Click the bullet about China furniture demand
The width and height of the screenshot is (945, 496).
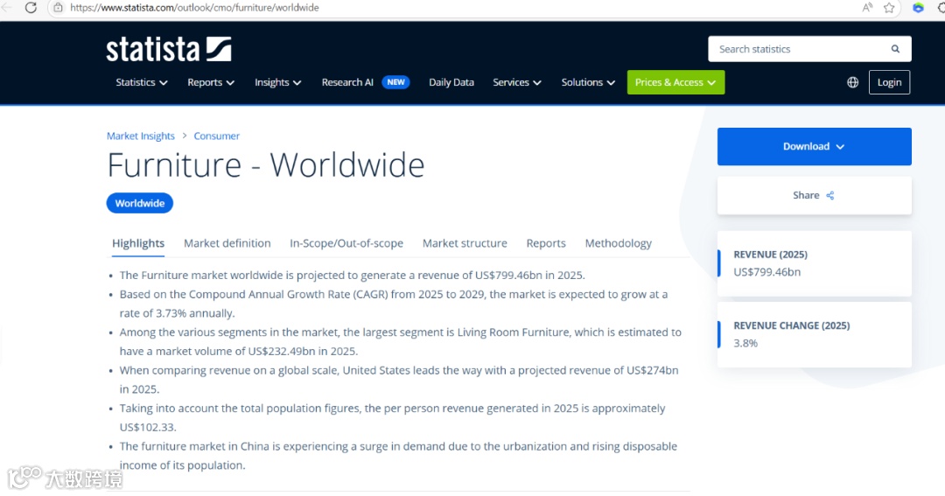(x=398, y=456)
